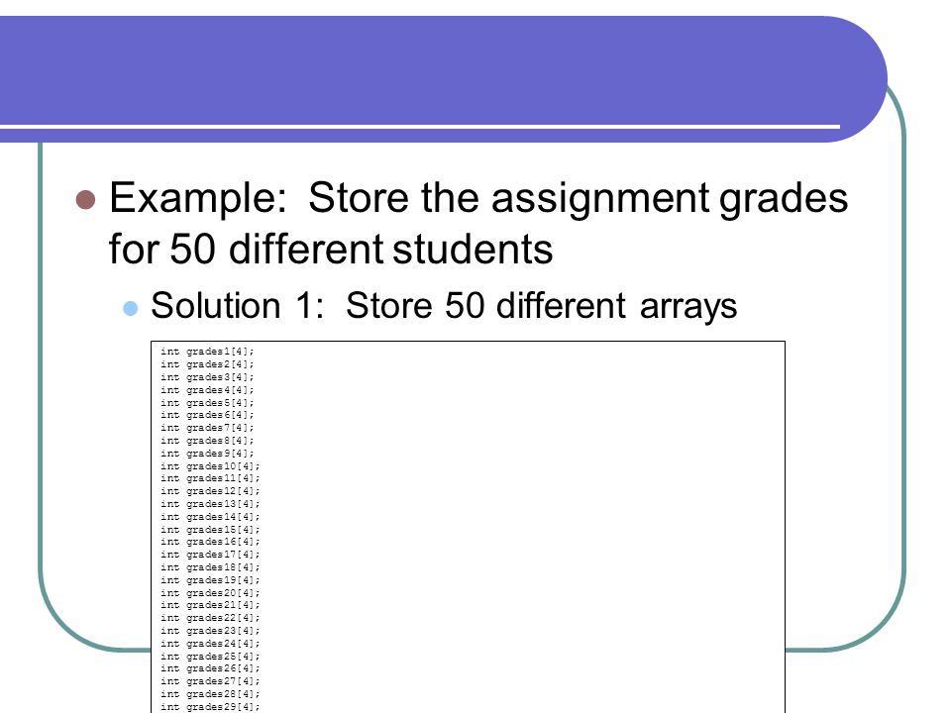The height and width of the screenshot is (713, 951).
Task: Click 'Solution 1: Store 50 different arrays'
Action: 444,305
